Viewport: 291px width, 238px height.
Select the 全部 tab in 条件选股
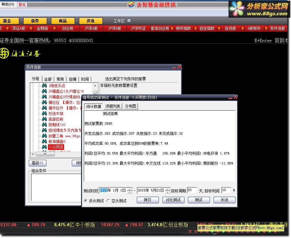pyautogui.click(x=48, y=79)
